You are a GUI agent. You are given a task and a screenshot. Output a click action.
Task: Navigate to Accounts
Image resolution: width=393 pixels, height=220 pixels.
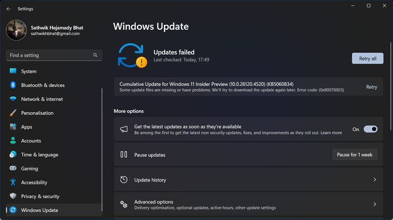pyautogui.click(x=54, y=141)
